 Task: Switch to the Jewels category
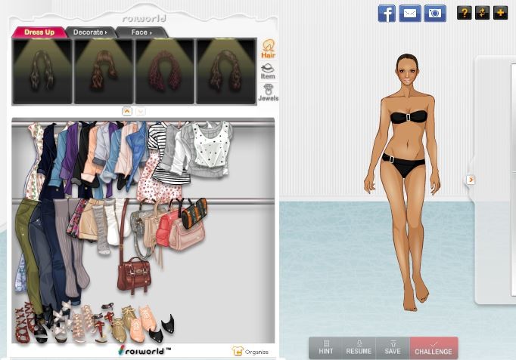click(x=268, y=93)
